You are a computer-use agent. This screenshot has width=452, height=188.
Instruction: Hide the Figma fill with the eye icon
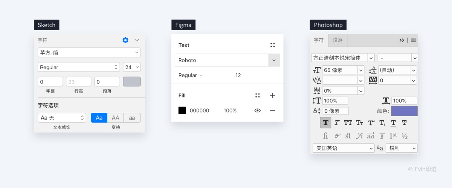[x=258, y=111]
